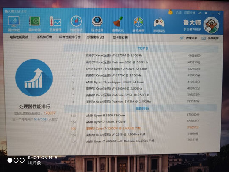This screenshot has width=229, height=172.
Task: Open the title bar dropdown menu arrow
Action: click(x=206, y=13)
